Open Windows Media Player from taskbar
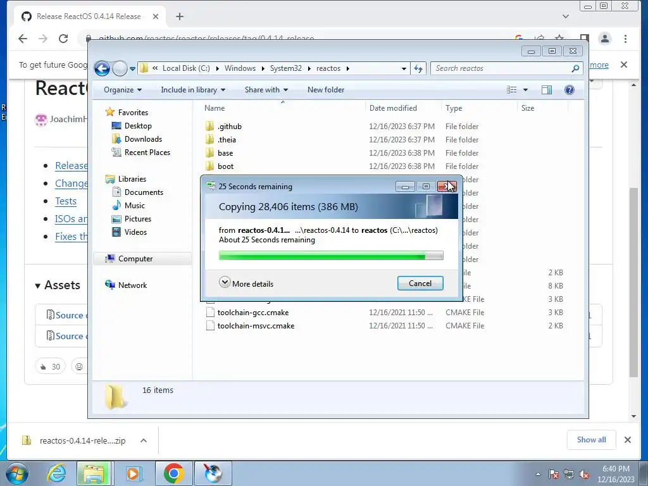Viewport: 648px width, 486px height. tap(133, 473)
